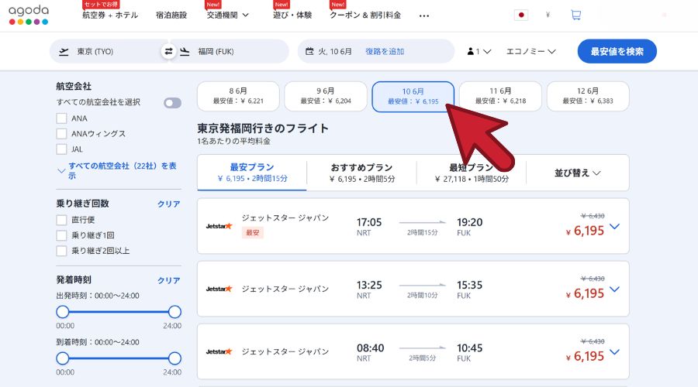Expand details of the 08:40 flight

pyautogui.click(x=614, y=352)
